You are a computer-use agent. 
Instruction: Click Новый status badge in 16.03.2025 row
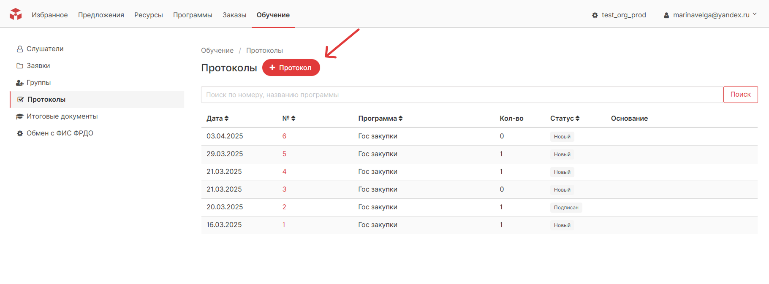point(562,225)
